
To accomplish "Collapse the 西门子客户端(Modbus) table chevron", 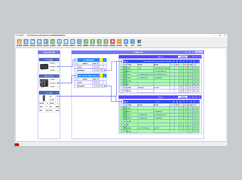I will click(x=76, y=79).
